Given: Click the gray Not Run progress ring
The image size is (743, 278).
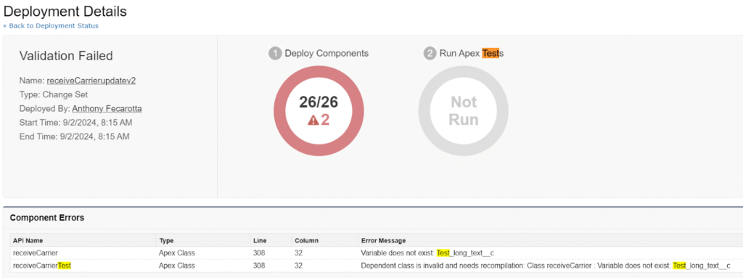Looking at the screenshot, I should [464, 111].
